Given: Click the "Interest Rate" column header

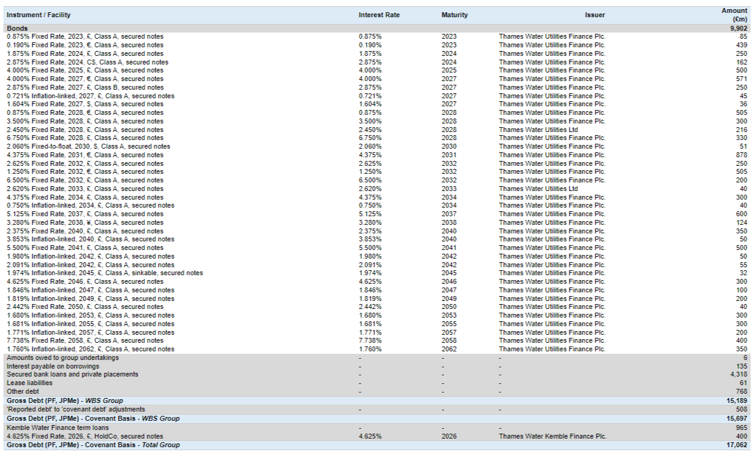Looking at the screenshot, I should [x=379, y=15].
